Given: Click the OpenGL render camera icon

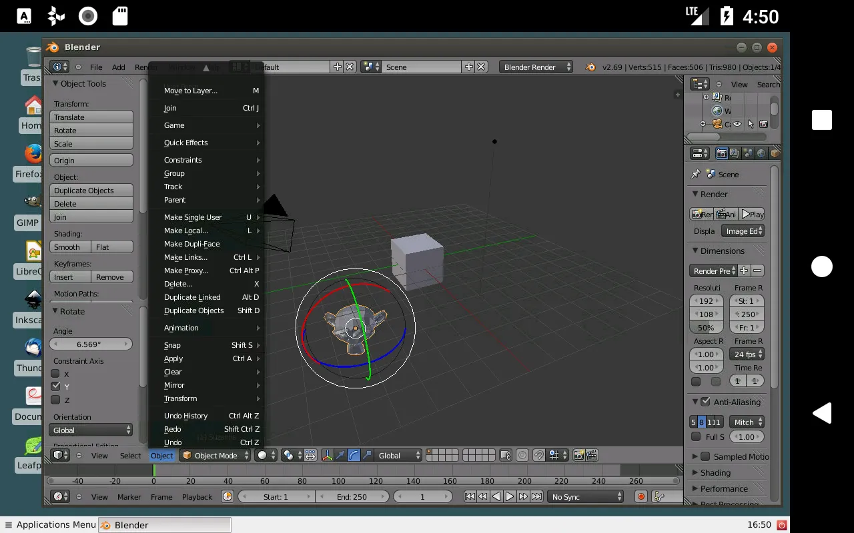Looking at the screenshot, I should tap(578, 456).
